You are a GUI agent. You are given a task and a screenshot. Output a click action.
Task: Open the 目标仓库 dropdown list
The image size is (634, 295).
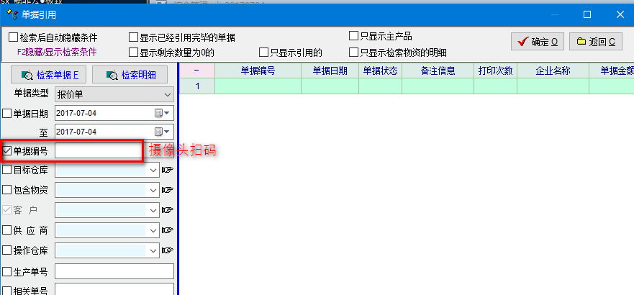[x=153, y=171]
